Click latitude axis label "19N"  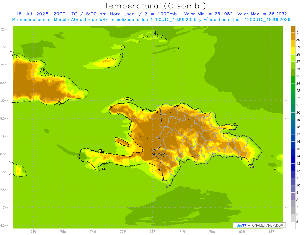pos(4,136)
